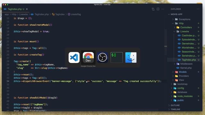Viewport: 205px width, 115px height.
Task: Click showCreateModal function name
Action: coord(40,25)
